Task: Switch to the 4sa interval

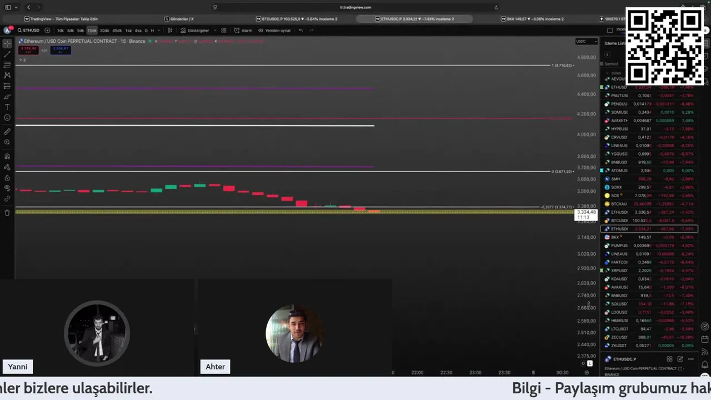Action: (x=138, y=30)
